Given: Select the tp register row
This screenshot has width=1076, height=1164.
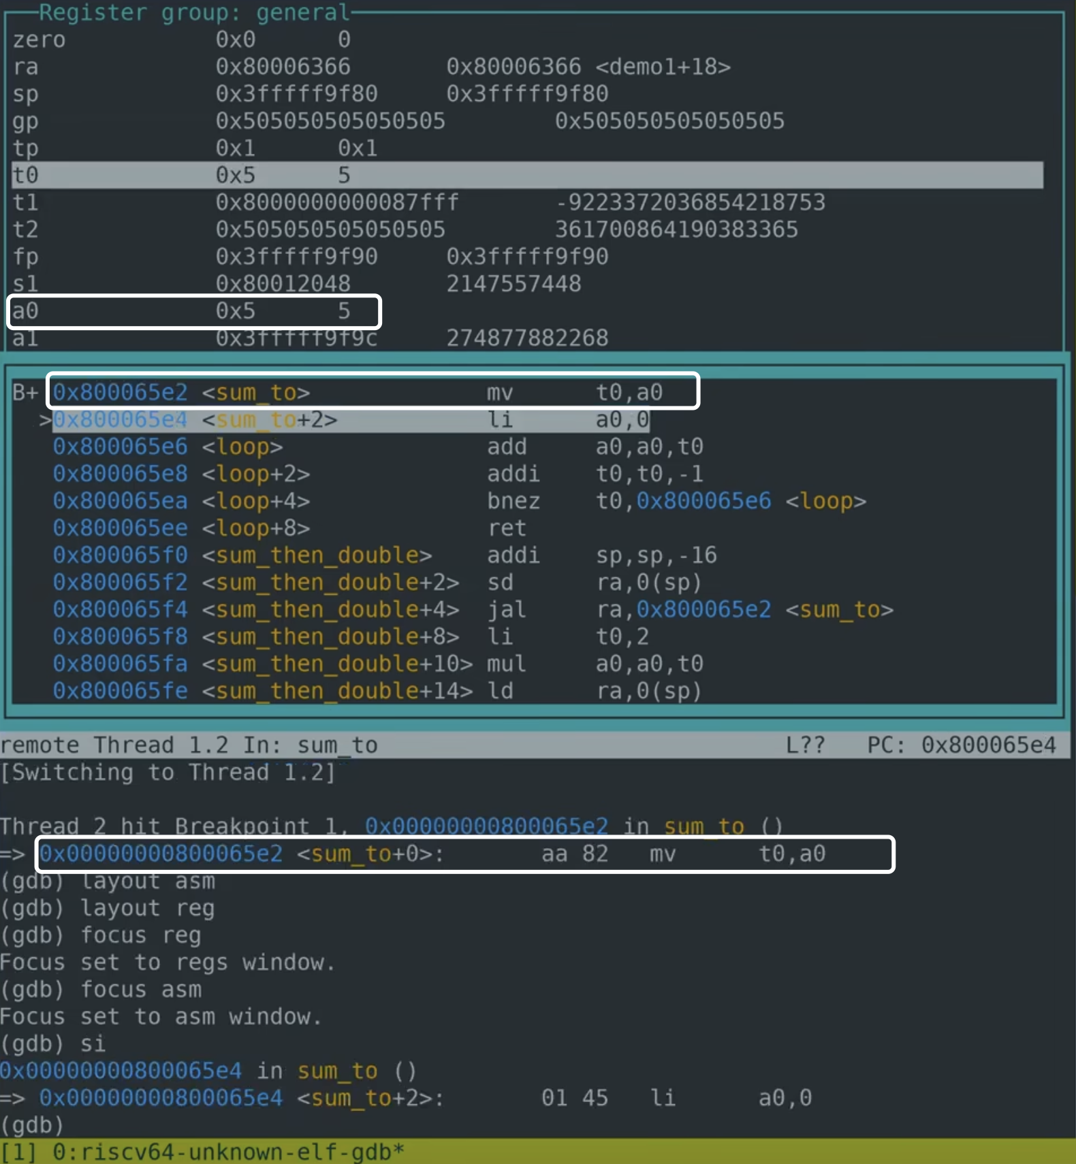Looking at the screenshot, I should tap(527, 148).
